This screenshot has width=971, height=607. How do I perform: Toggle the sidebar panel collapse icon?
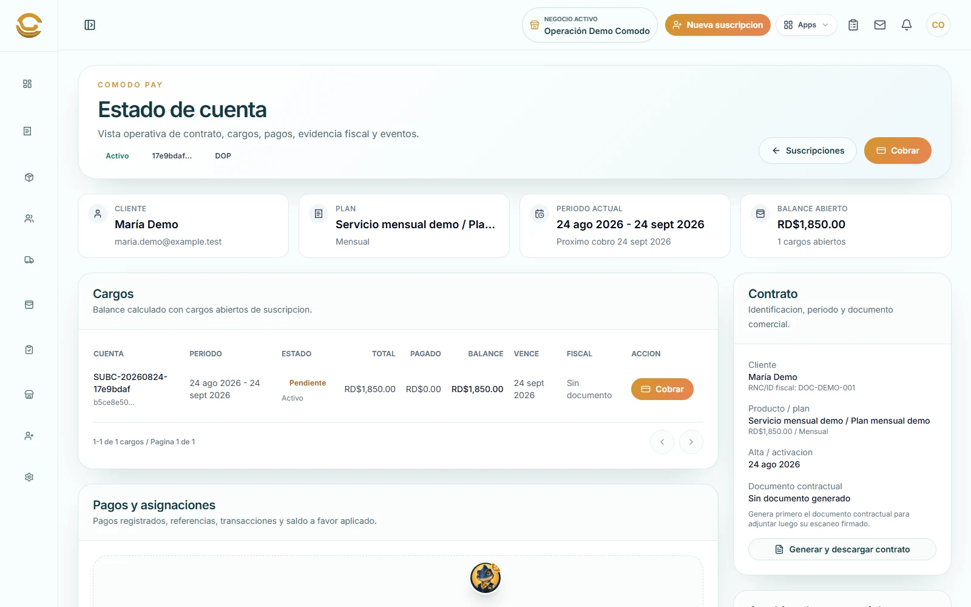(x=90, y=25)
